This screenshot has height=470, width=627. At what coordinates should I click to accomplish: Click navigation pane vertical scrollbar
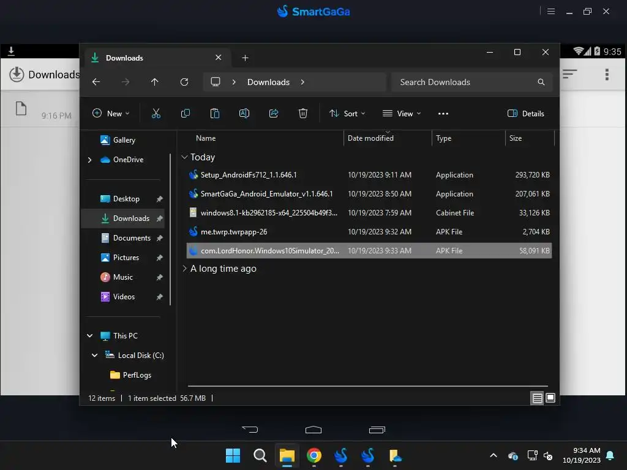(170, 229)
